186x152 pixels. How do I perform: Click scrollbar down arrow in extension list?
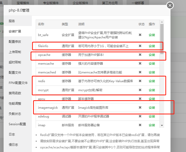[x=162, y=125]
